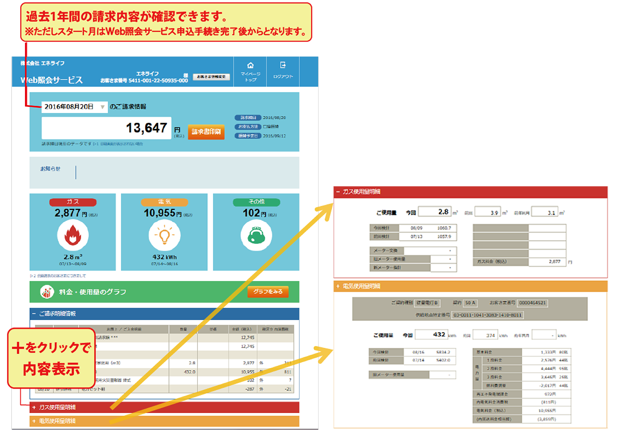Image resolution: width=631 pixels, height=431 pixels.
Task: Click the お客さま情報変更 button
Action: point(211,77)
